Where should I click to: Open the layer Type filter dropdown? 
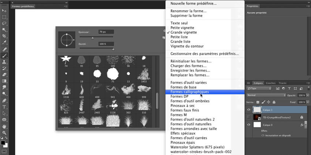point(259,88)
